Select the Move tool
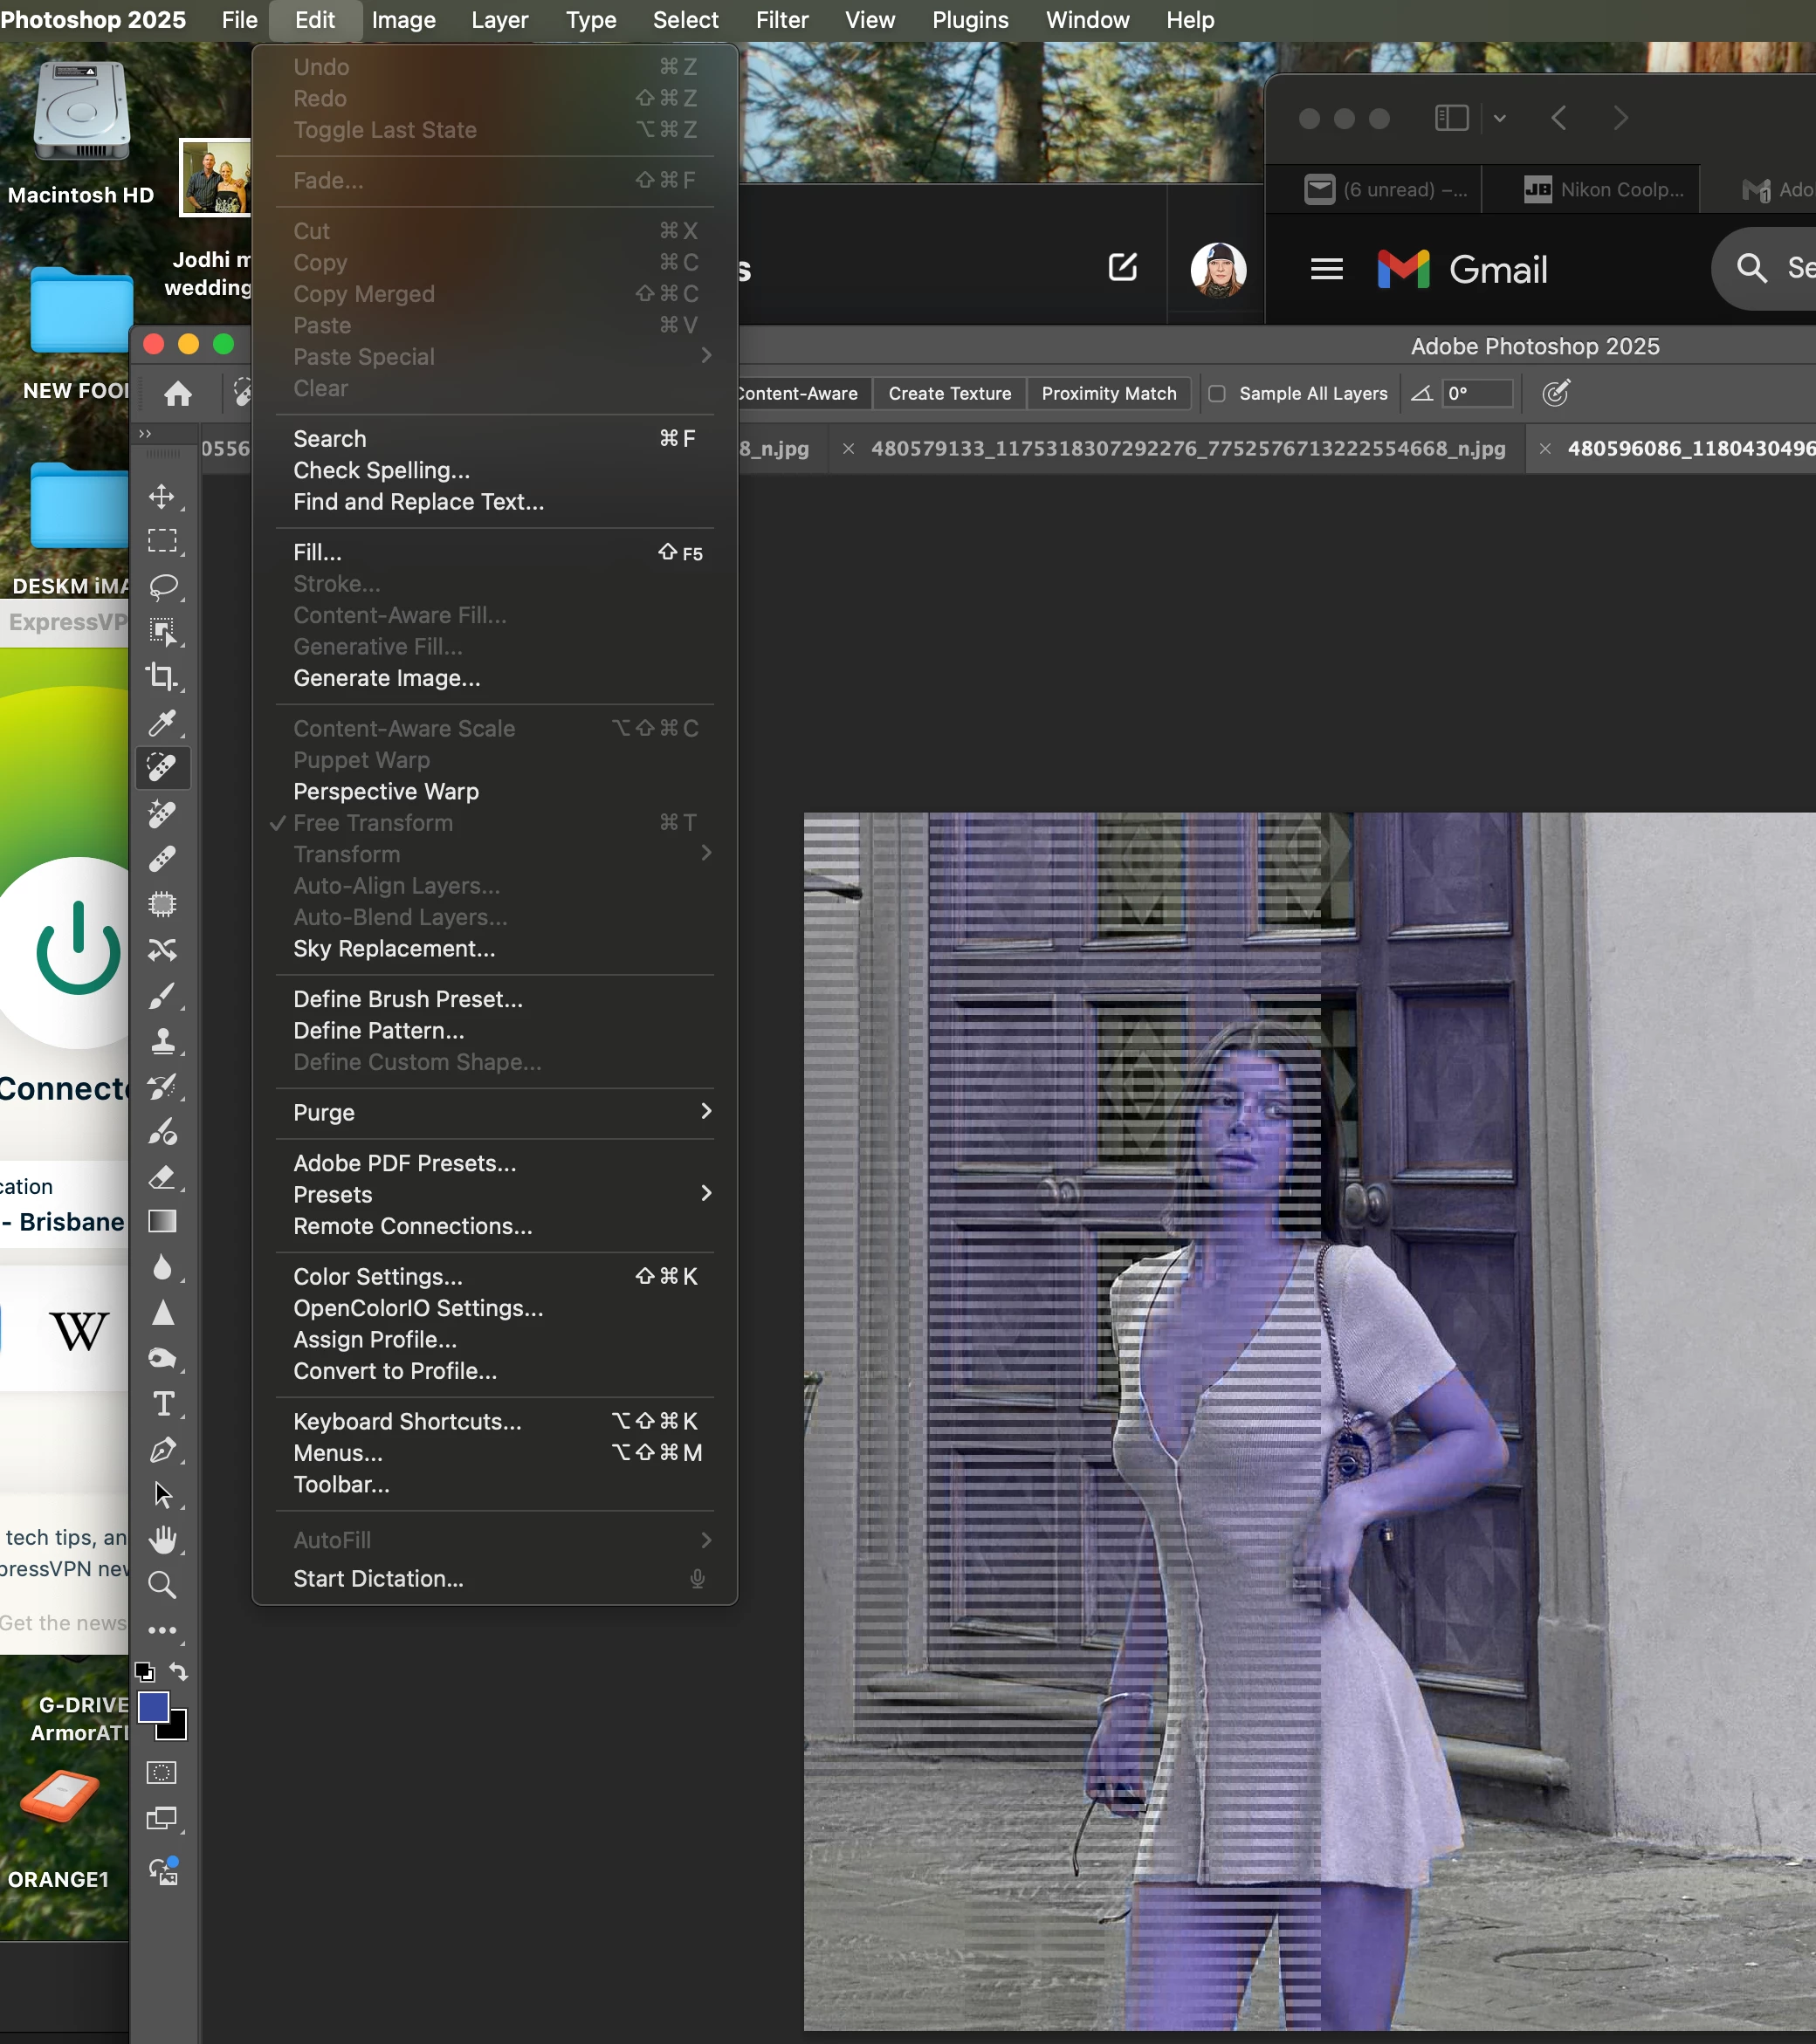This screenshot has height=2044, width=1816. pyautogui.click(x=162, y=497)
